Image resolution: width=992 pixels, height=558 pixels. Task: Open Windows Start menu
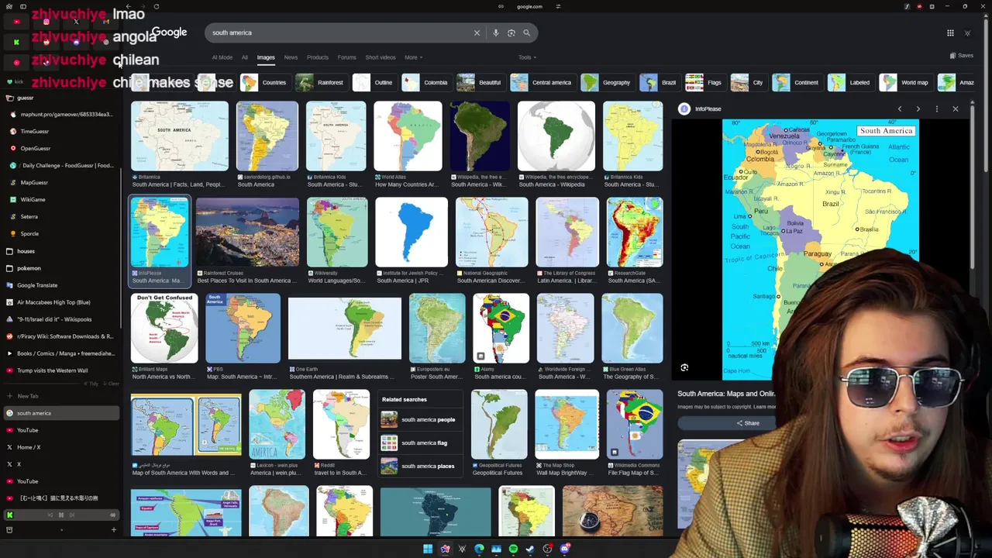(x=428, y=549)
